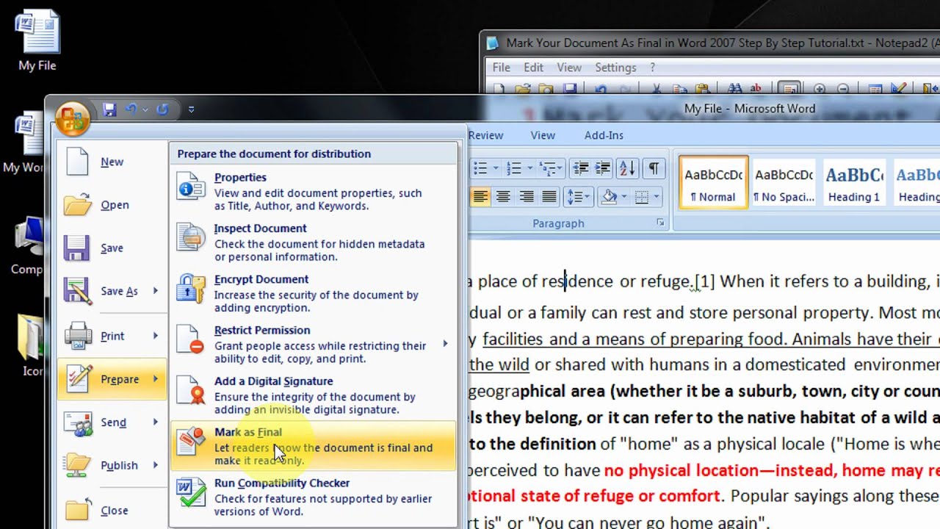Image resolution: width=940 pixels, height=529 pixels.
Task: Expand the Print submenu arrow
Action: click(156, 336)
